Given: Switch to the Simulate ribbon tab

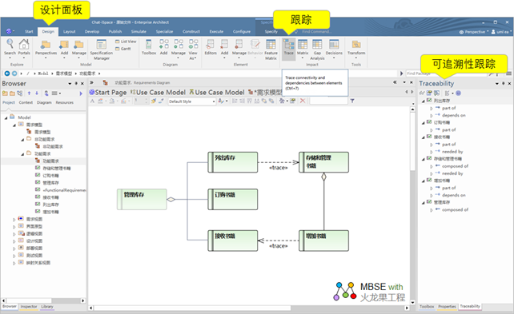Looking at the screenshot, I should [x=139, y=32].
